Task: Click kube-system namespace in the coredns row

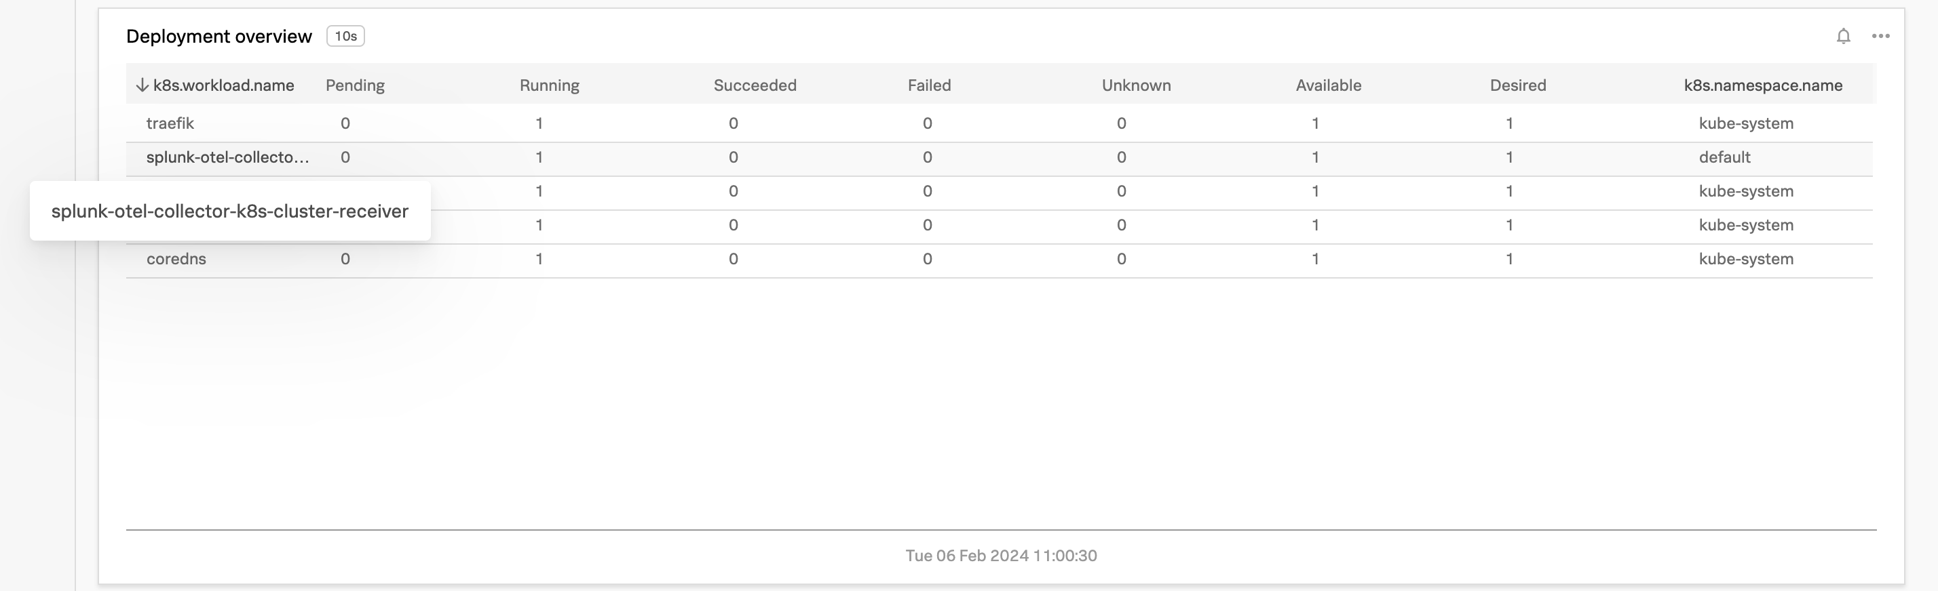Action: pos(1746,258)
